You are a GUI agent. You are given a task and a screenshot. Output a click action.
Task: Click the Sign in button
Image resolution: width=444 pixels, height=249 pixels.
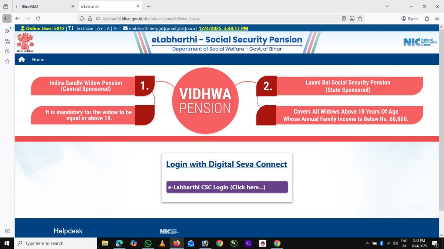click(x=410, y=18)
